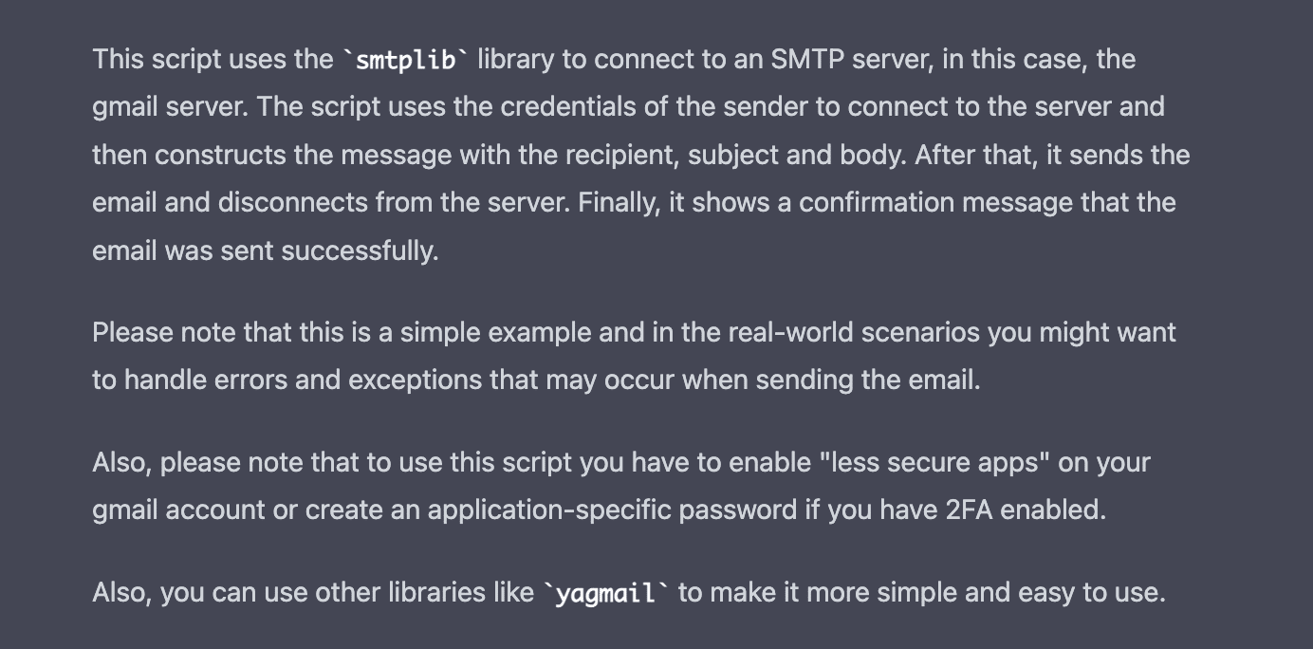Click the smtplib inline code text

coord(406,61)
